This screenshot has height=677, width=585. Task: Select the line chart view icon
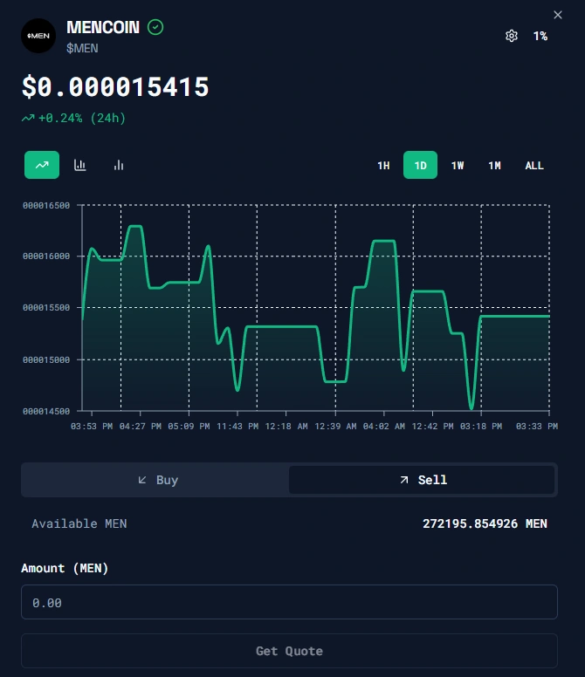click(42, 165)
